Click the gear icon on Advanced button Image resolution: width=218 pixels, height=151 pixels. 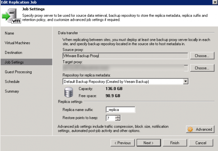[x=191, y=129]
